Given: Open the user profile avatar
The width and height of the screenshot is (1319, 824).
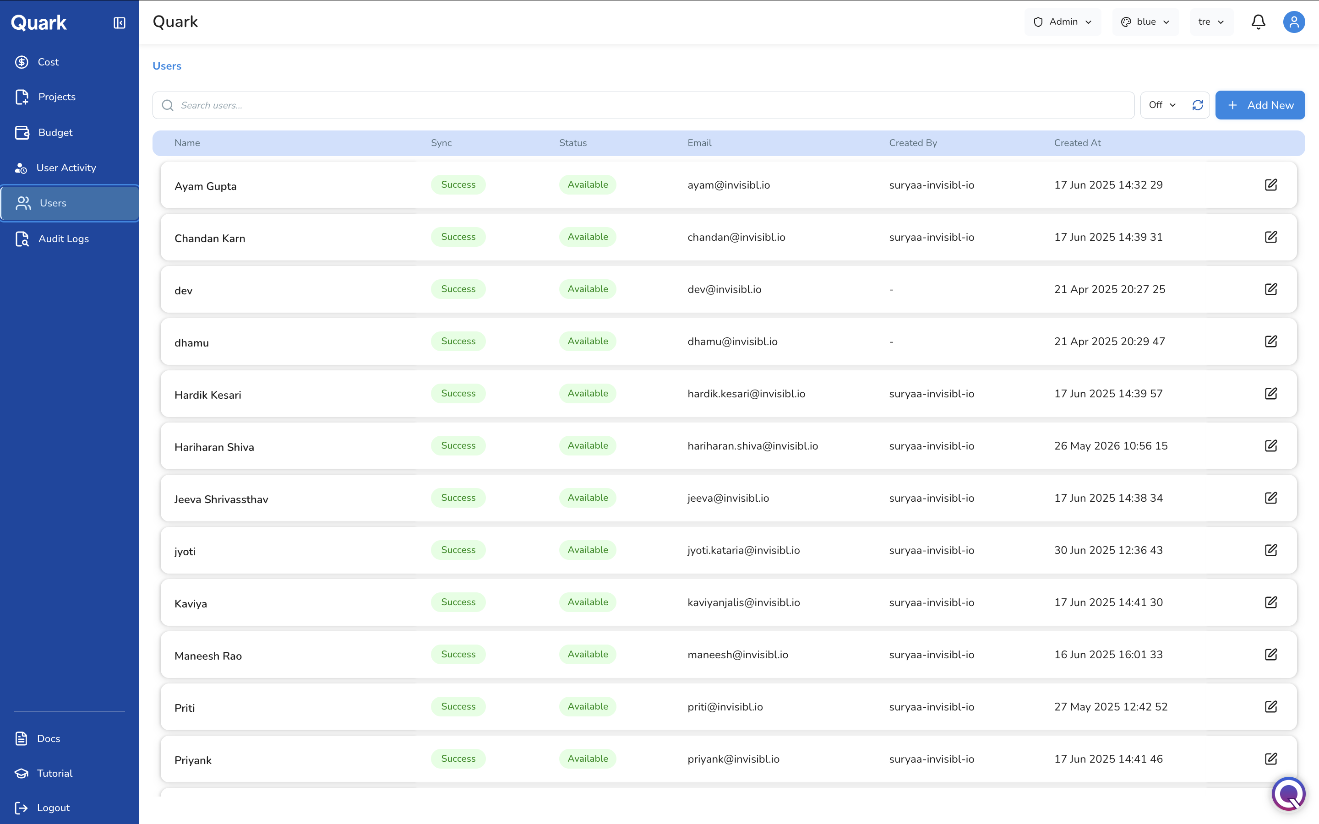Looking at the screenshot, I should coord(1294,22).
